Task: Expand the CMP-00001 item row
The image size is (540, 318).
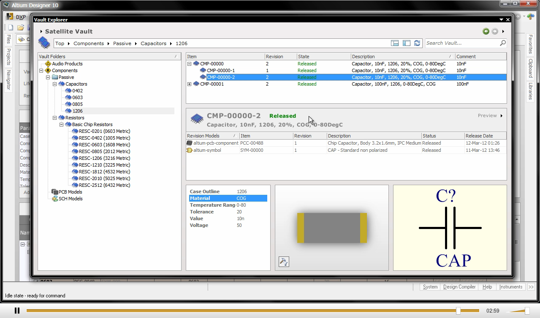Action: 190,84
